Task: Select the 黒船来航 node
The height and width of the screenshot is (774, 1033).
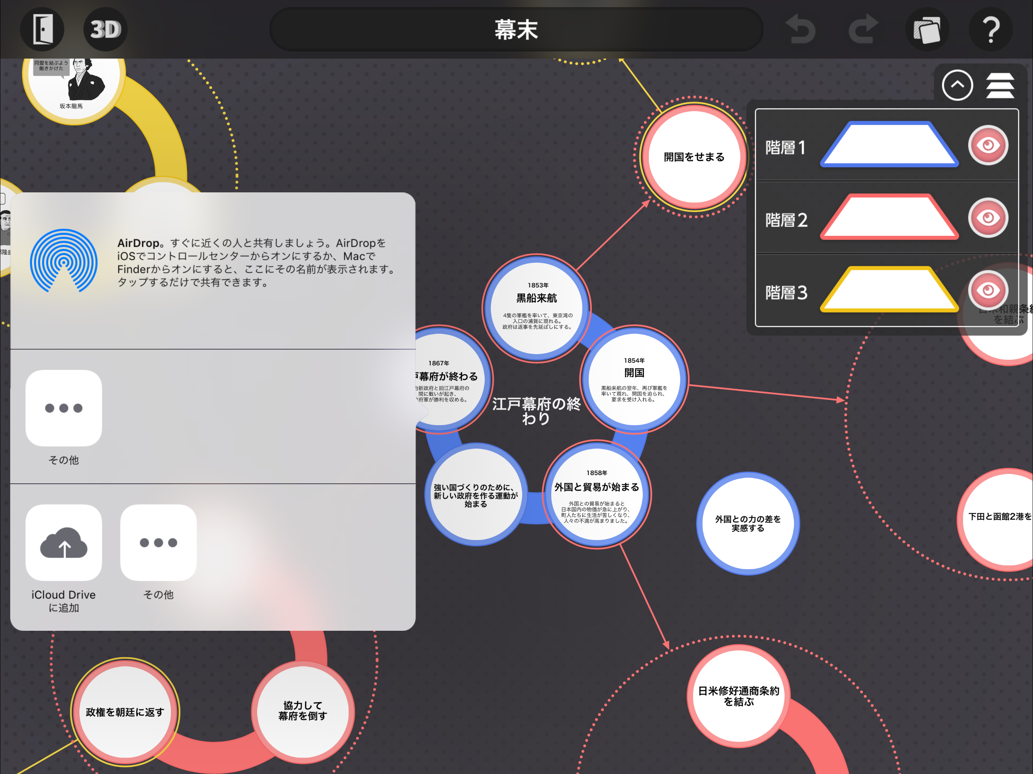Action: pyautogui.click(x=537, y=308)
